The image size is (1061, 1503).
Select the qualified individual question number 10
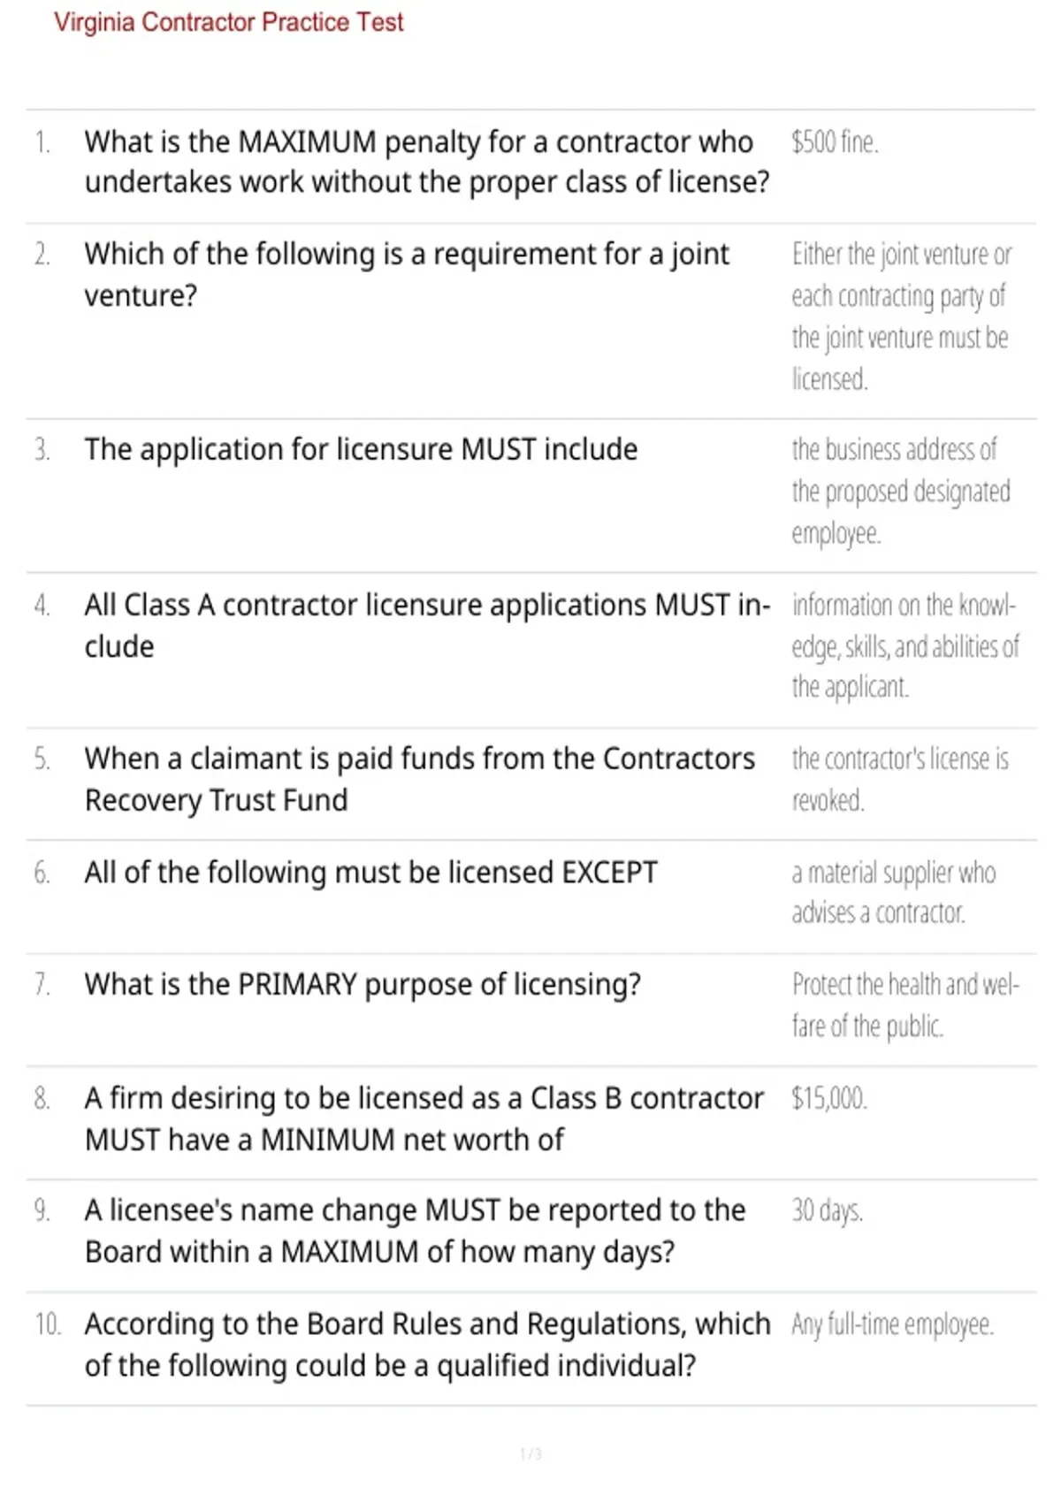[x=427, y=1345]
